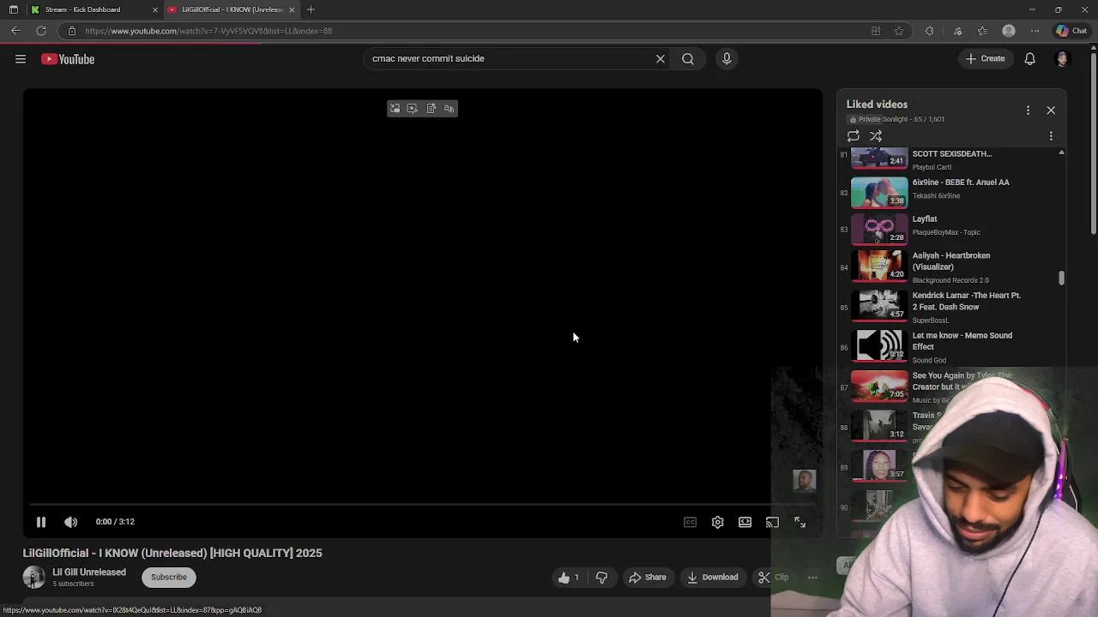Select the LilGillOfficial - I KNOW tab

coord(232,9)
